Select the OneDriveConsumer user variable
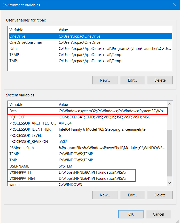 pos(91,42)
